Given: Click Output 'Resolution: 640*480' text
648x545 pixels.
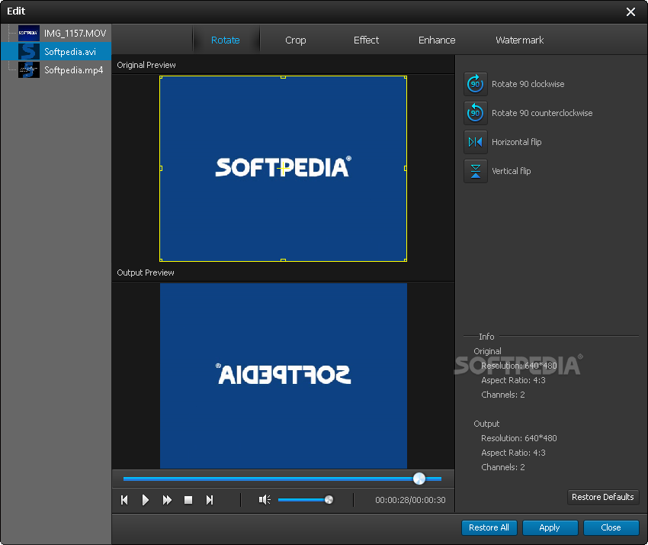Looking at the screenshot, I should tap(519, 438).
